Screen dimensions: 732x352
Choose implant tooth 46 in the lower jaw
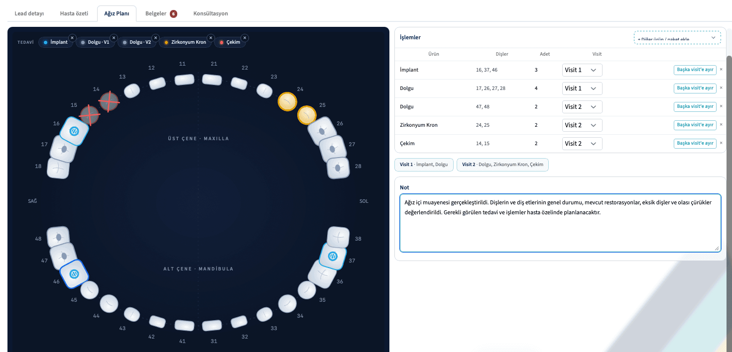74,274
